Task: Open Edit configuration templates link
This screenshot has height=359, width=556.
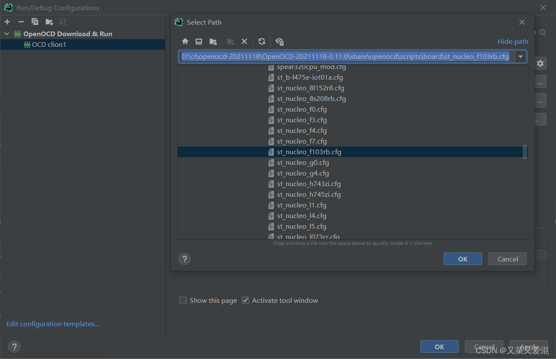Action: (53, 324)
